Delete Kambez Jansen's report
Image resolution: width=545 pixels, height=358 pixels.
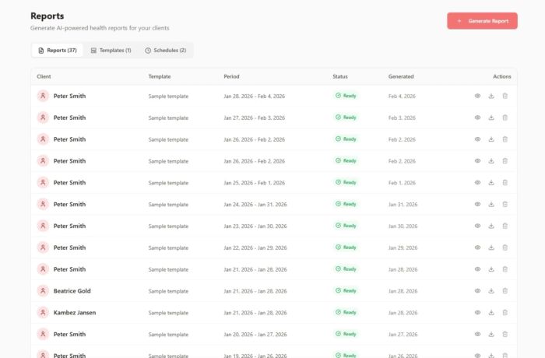point(505,312)
